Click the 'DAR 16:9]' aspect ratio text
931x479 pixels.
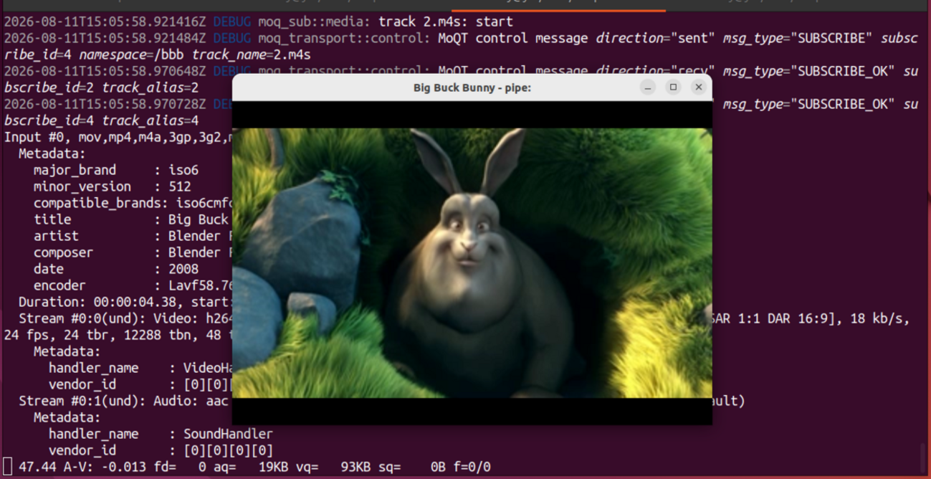800,318
